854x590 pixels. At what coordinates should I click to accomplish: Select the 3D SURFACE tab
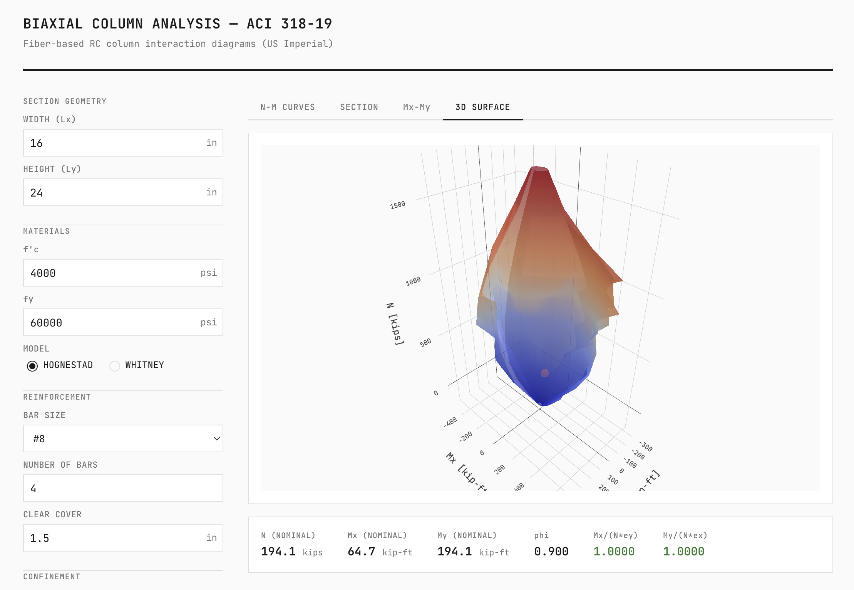[x=482, y=107]
